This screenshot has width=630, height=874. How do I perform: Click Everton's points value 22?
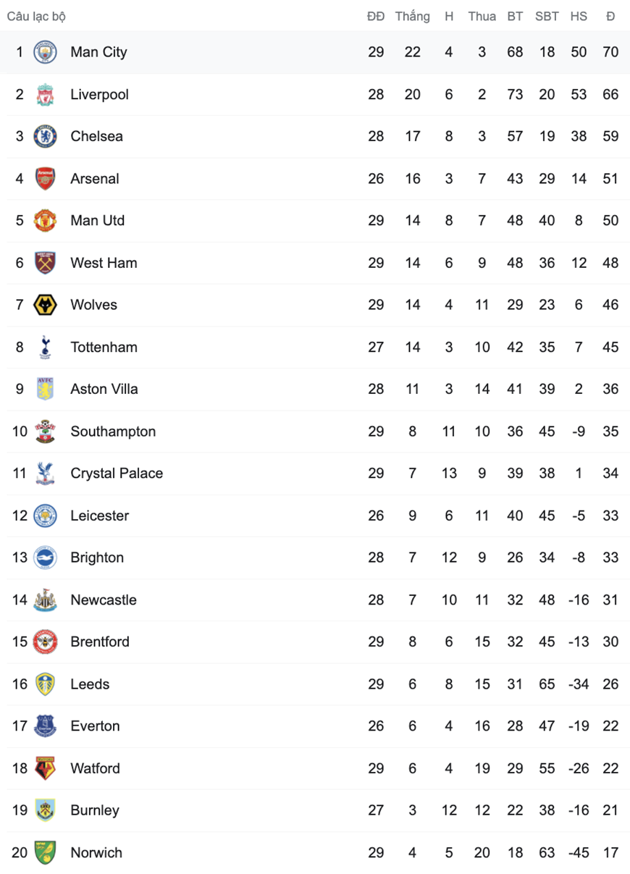[x=610, y=726]
